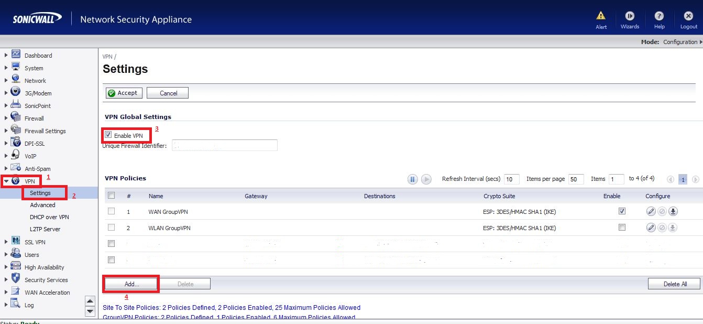Click the Alert icon in header
The height and width of the screenshot is (324, 703).
click(x=601, y=16)
